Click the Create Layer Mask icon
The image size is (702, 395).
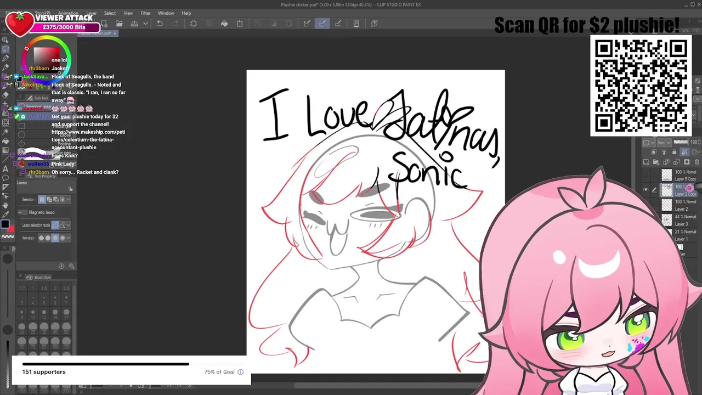point(686,162)
